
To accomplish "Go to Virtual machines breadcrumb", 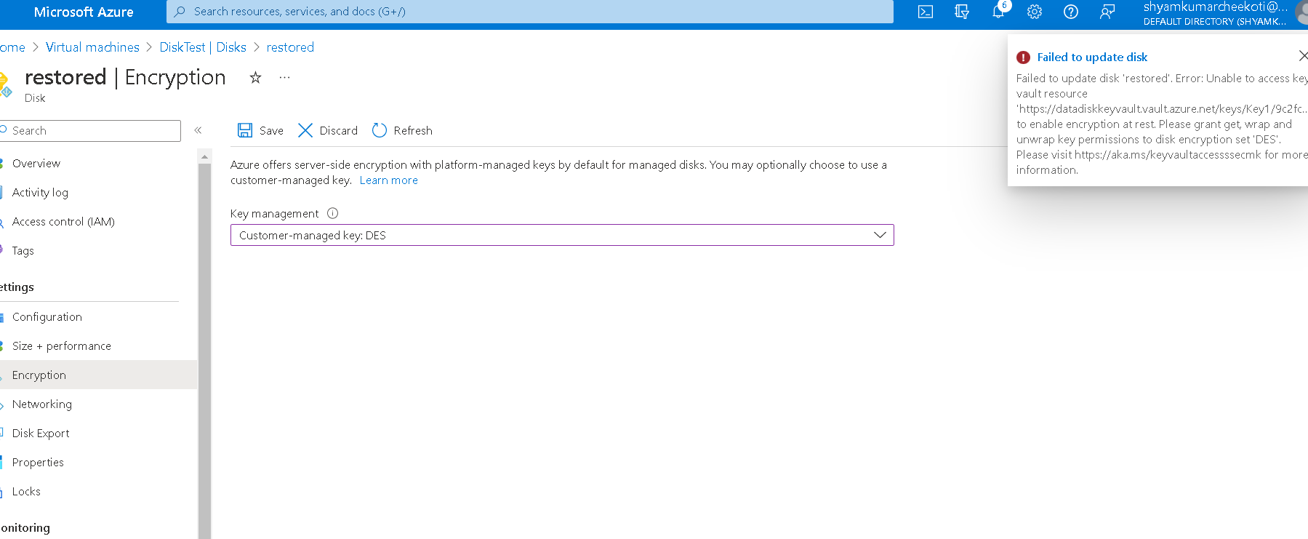I will coord(92,47).
